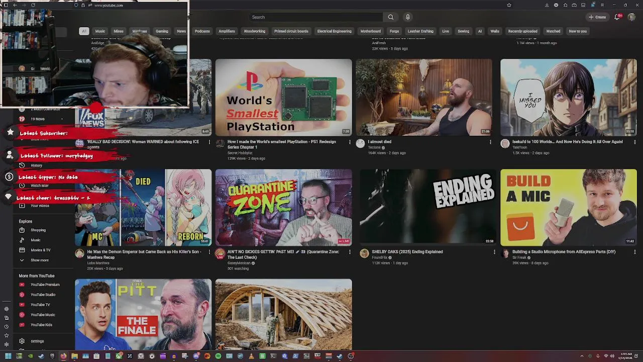
Task: Click the 19 News channel avatar in subscriptions
Action: pos(22,119)
